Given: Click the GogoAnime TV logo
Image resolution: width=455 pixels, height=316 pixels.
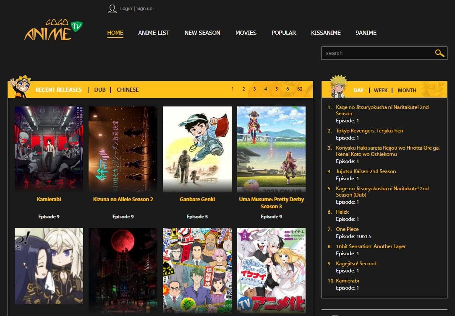Looking at the screenshot, I should (53, 31).
